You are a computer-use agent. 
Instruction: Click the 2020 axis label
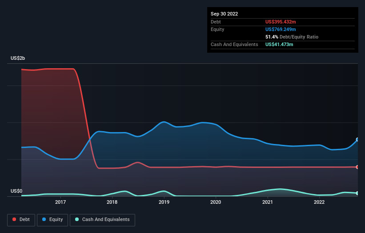pos(216,202)
